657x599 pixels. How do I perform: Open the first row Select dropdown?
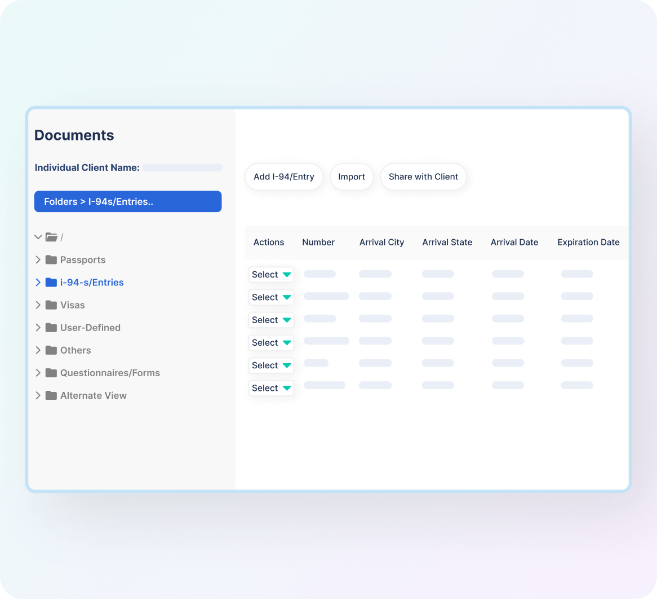[x=271, y=275]
